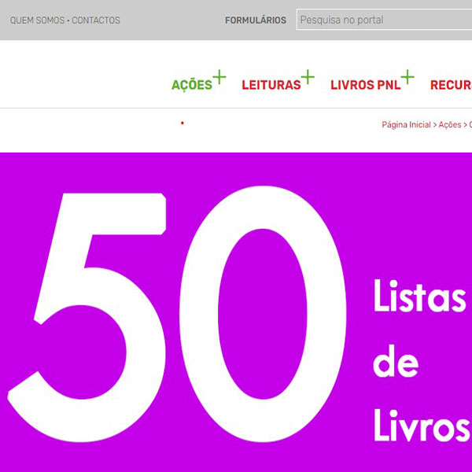This screenshot has width=472, height=472.
Task: Click the cut-off breadcrumb item after Ações
Action: click(x=470, y=125)
